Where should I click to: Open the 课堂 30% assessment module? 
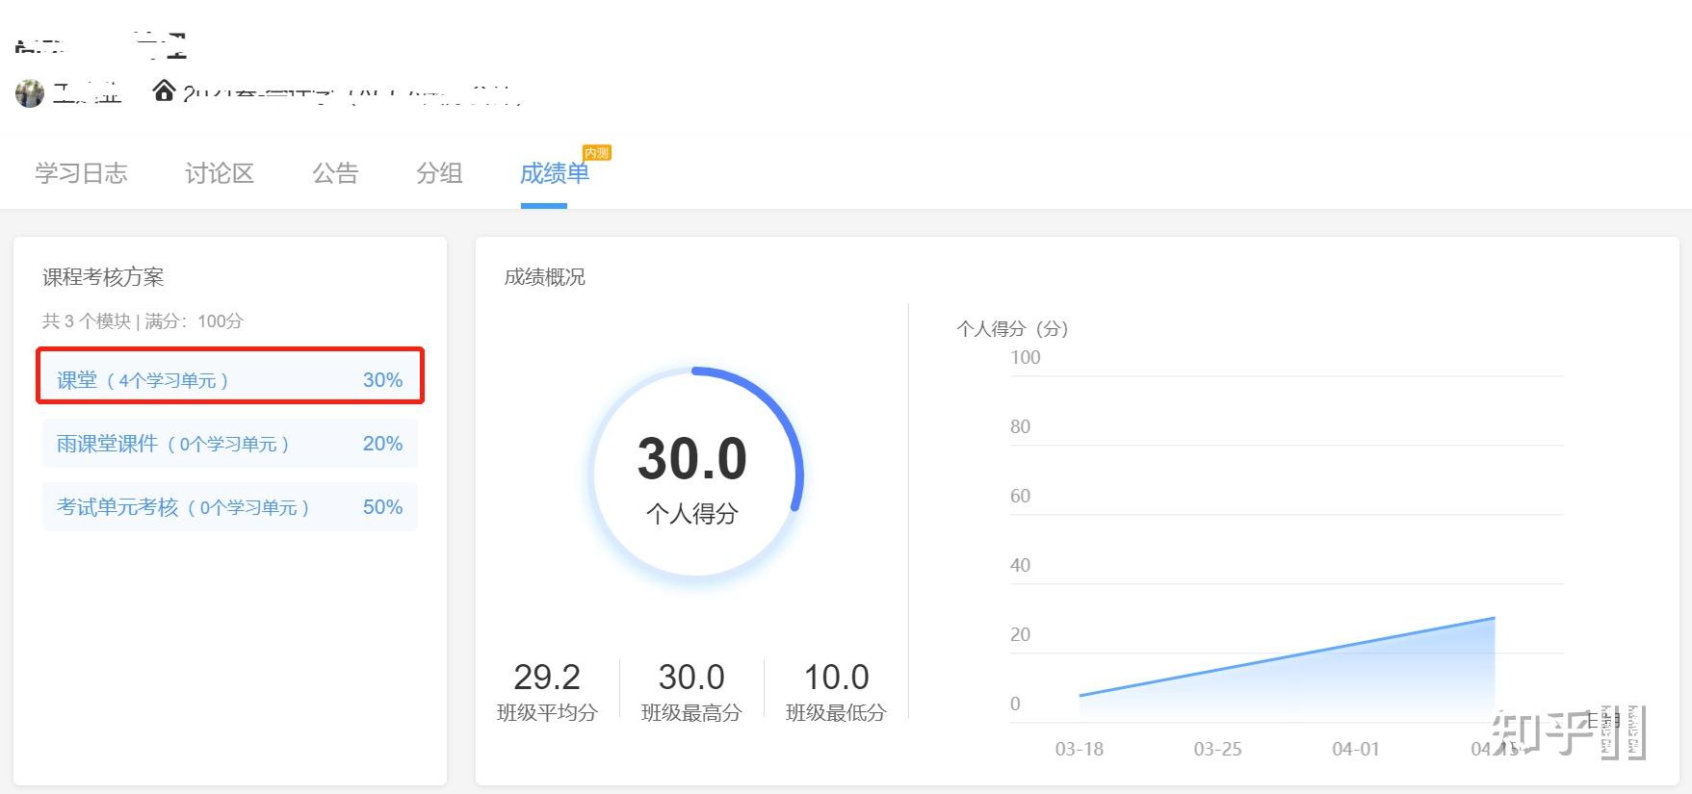(230, 379)
